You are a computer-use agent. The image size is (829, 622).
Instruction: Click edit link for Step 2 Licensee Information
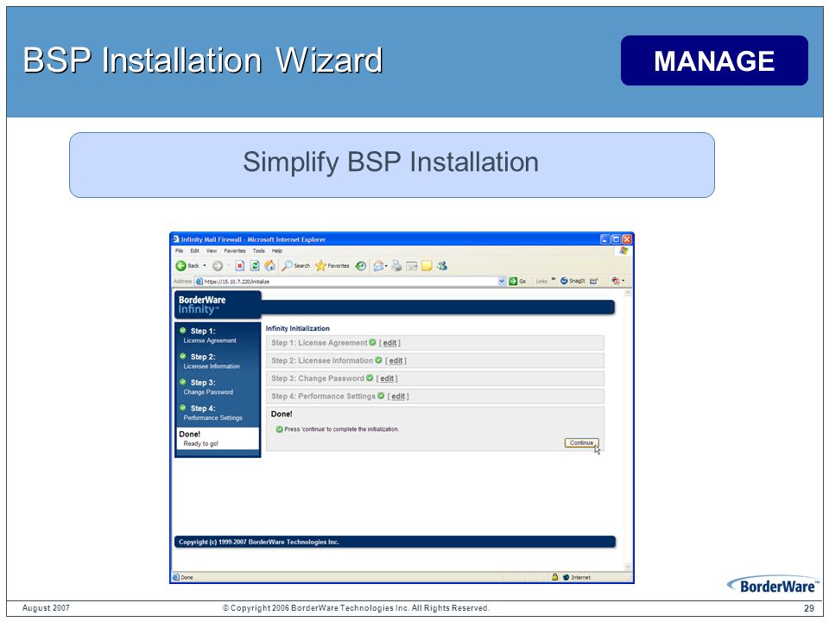pyautogui.click(x=396, y=361)
